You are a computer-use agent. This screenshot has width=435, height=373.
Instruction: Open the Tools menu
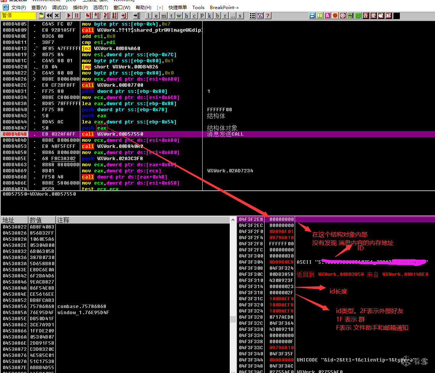pyautogui.click(x=198, y=8)
